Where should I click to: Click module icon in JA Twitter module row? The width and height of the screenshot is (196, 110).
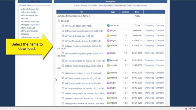108,78
